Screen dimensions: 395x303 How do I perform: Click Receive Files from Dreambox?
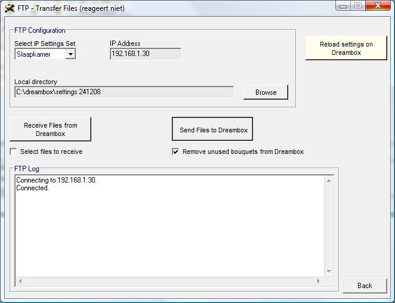(50, 129)
